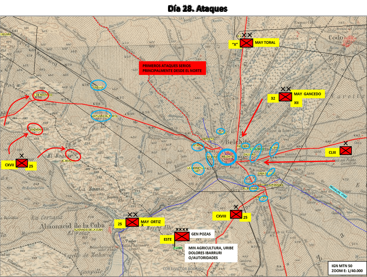The height and width of the screenshot is (277, 367).
Task: Select the GEN POZAS label
Action: (202, 234)
